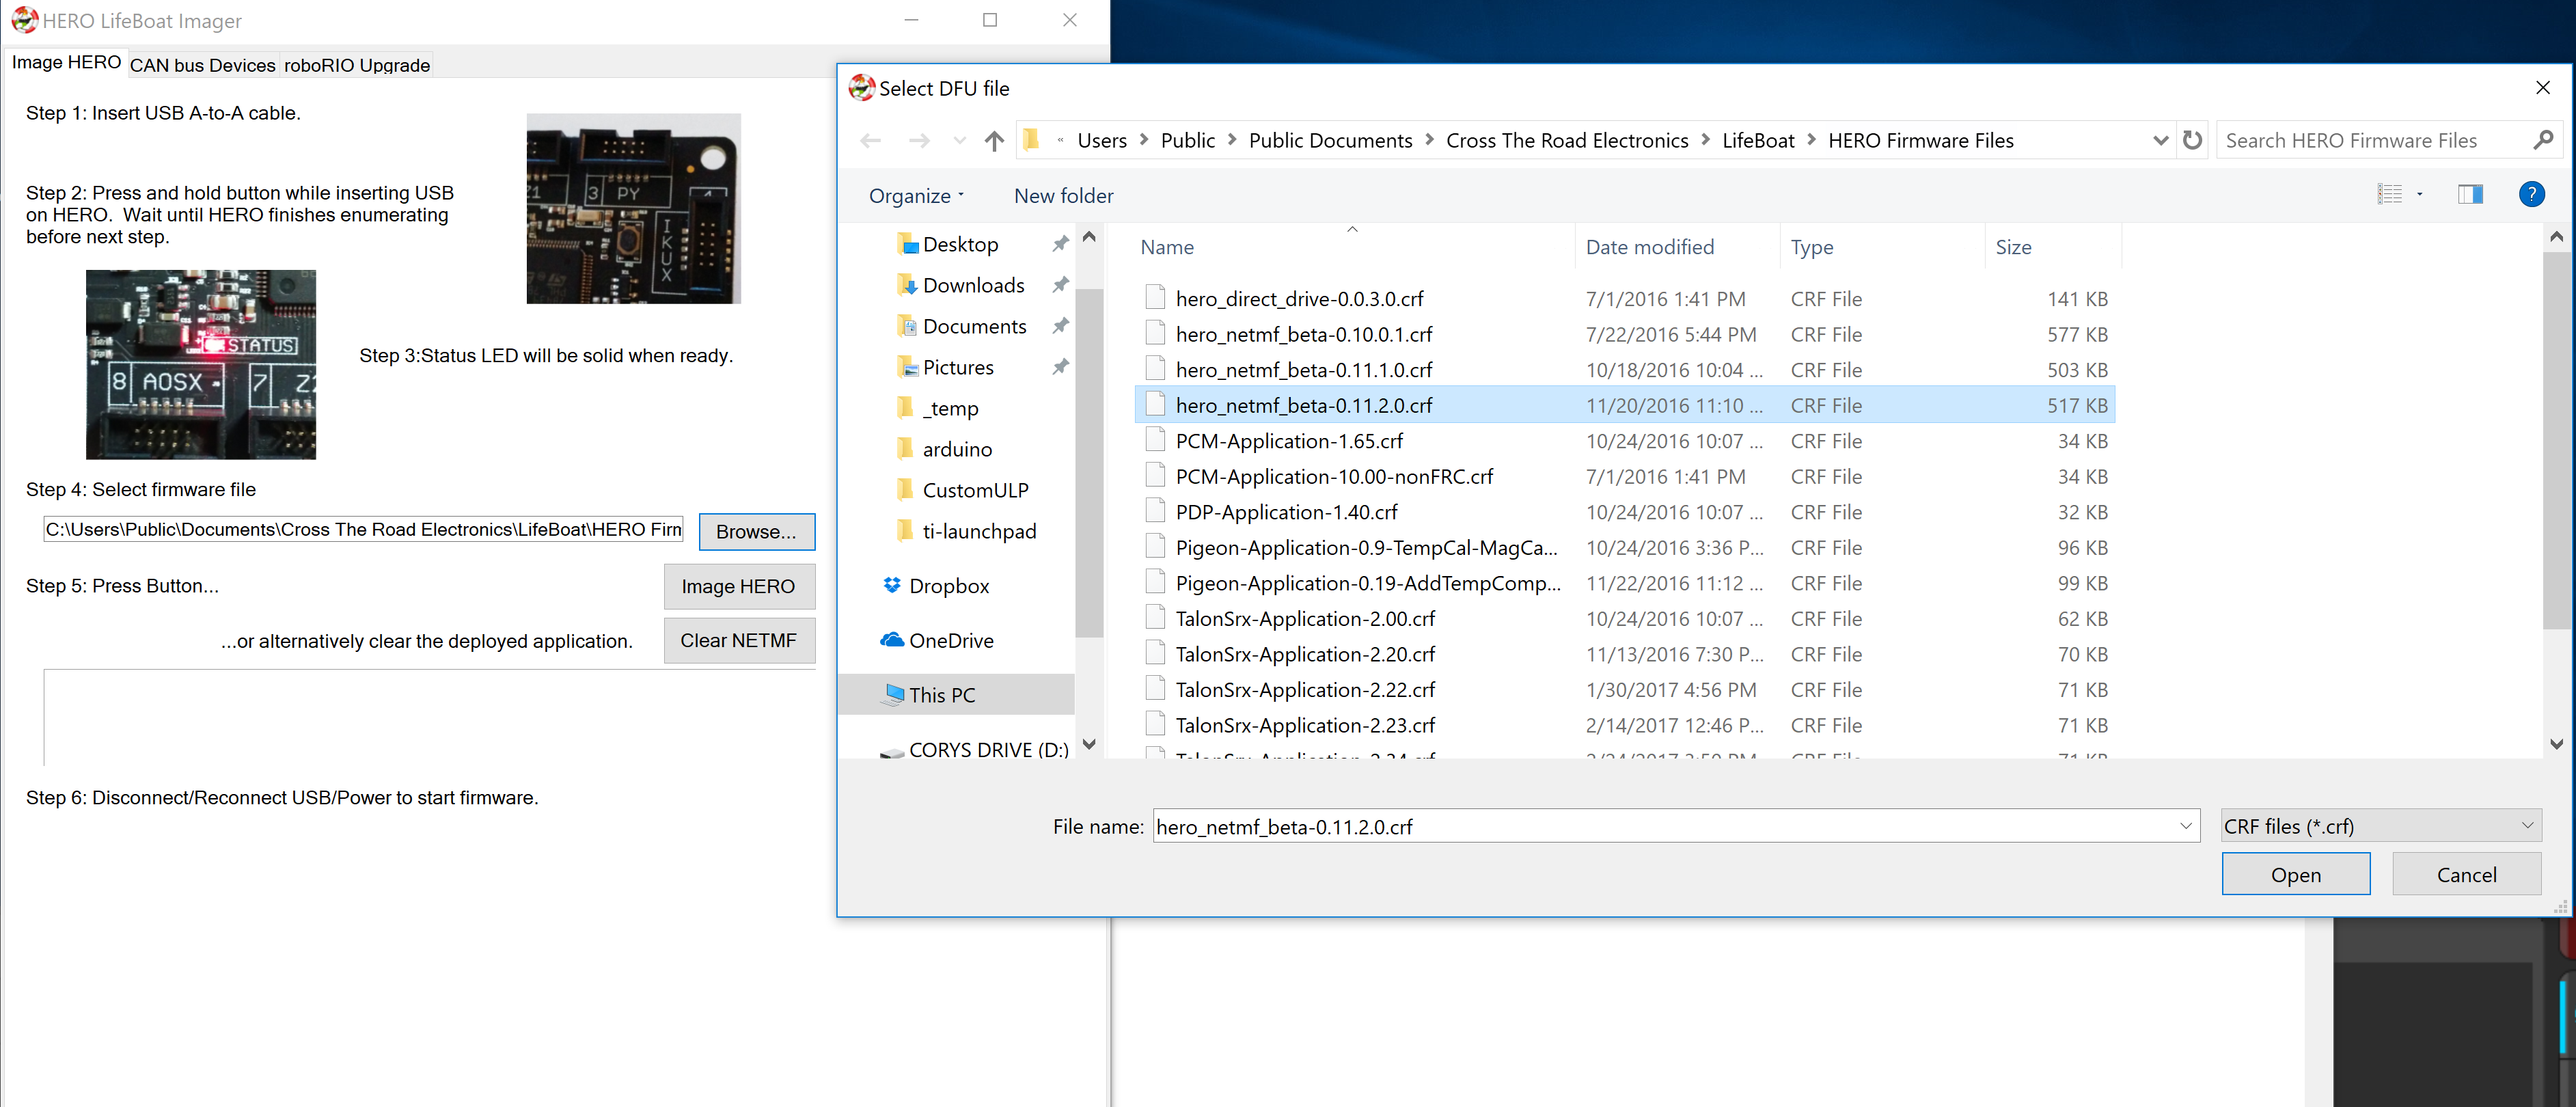This screenshot has height=1107, width=2576.
Task: Click the change view layout icon
Action: (2390, 195)
